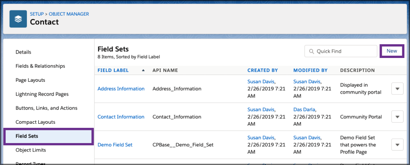410x165 pixels.
Task: Click the Das Darla modified-by link
Action: click(x=304, y=110)
